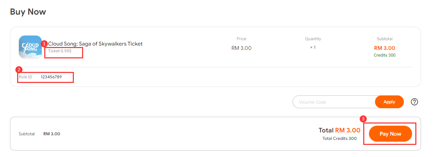This screenshot has height=157, width=436.
Task: Click the Role ID label
Action: tap(25, 77)
